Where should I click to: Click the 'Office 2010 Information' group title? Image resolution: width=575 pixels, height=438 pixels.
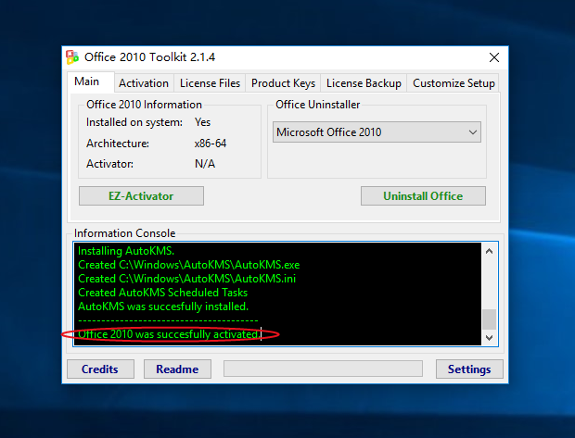coord(144,105)
